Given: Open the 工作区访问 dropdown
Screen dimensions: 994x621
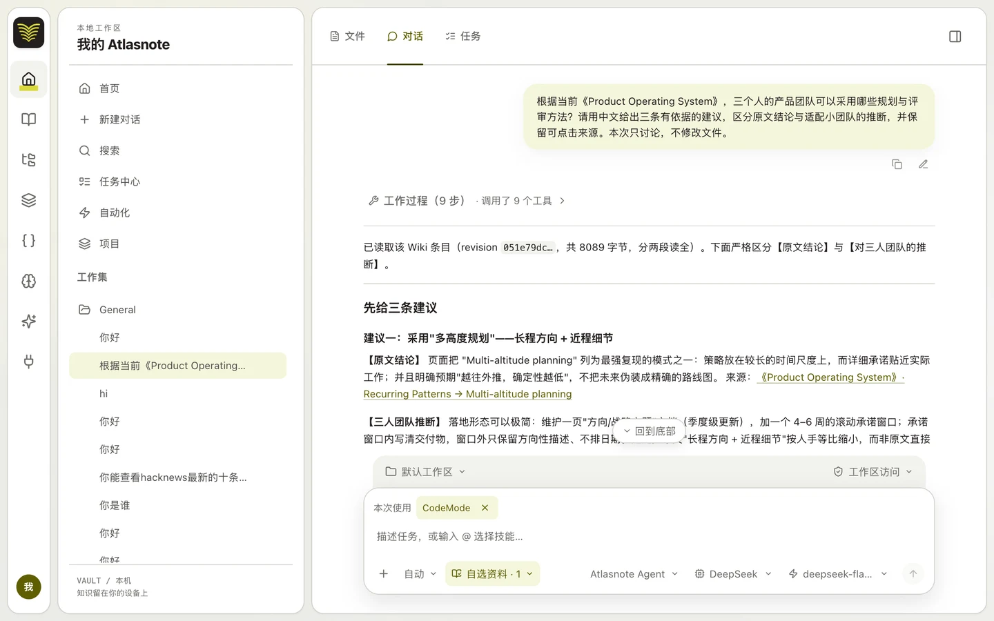Looking at the screenshot, I should (873, 472).
